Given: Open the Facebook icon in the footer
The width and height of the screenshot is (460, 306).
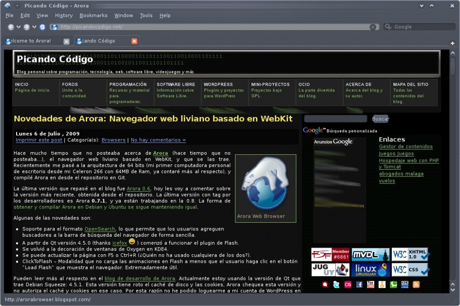Looking at the screenshot, I should (x=360, y=284).
